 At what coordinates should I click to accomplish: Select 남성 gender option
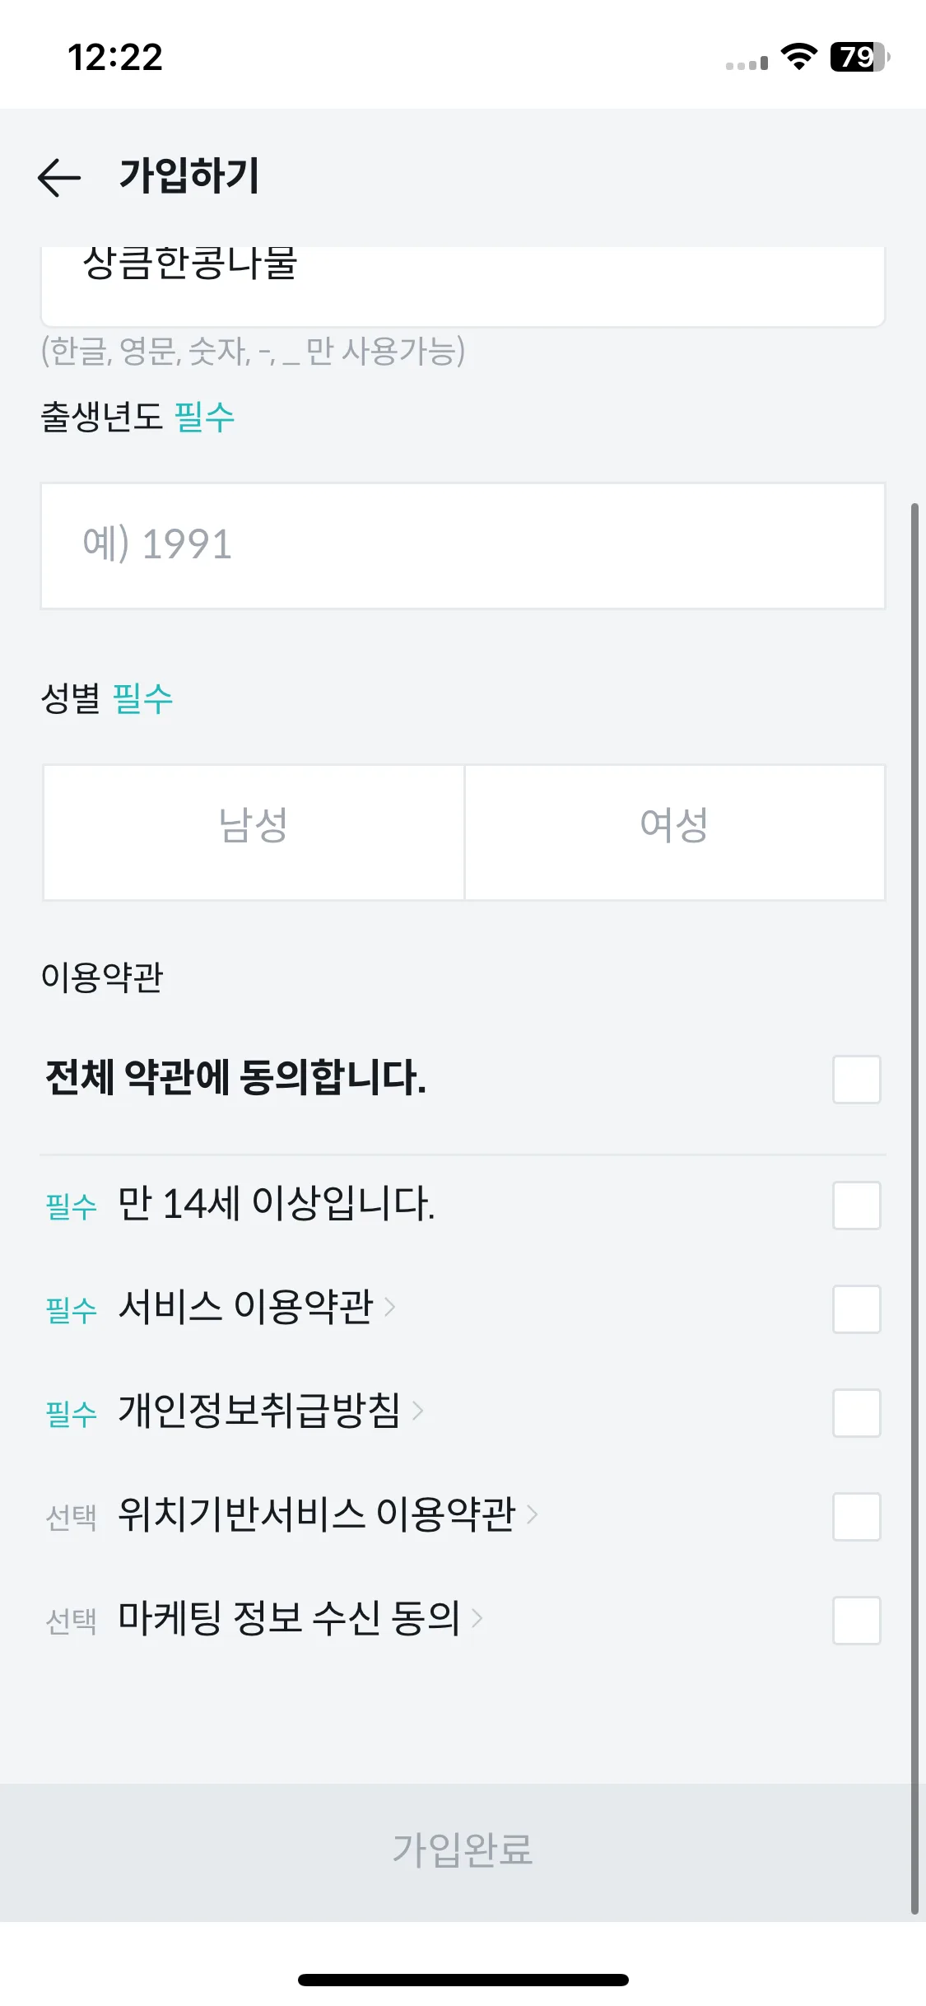254,833
